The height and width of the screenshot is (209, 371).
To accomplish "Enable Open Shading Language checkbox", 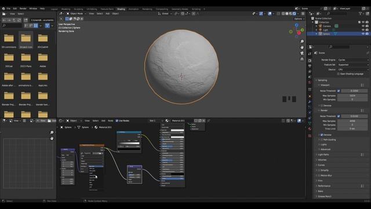I will [339, 74].
